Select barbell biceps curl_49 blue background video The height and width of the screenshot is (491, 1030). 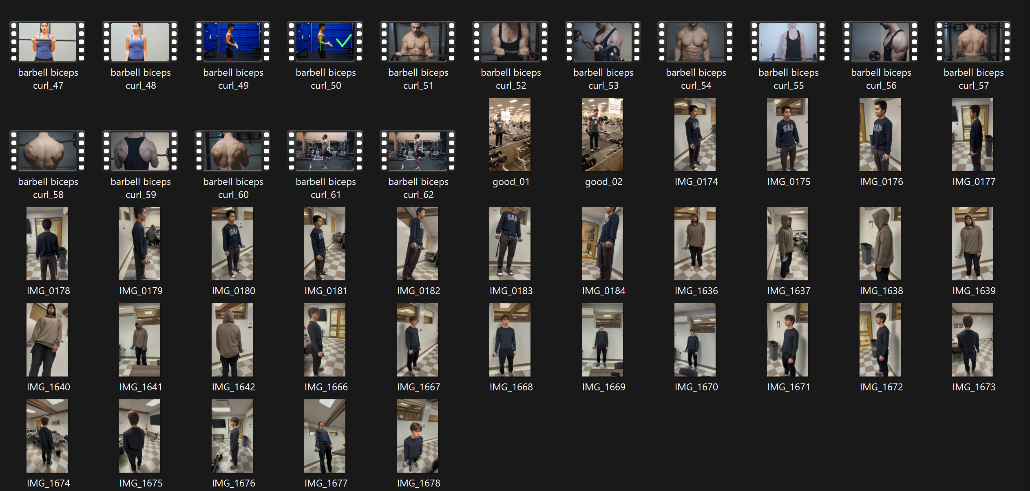point(232,42)
